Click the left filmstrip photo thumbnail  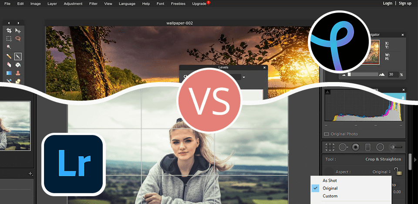click(15, 126)
